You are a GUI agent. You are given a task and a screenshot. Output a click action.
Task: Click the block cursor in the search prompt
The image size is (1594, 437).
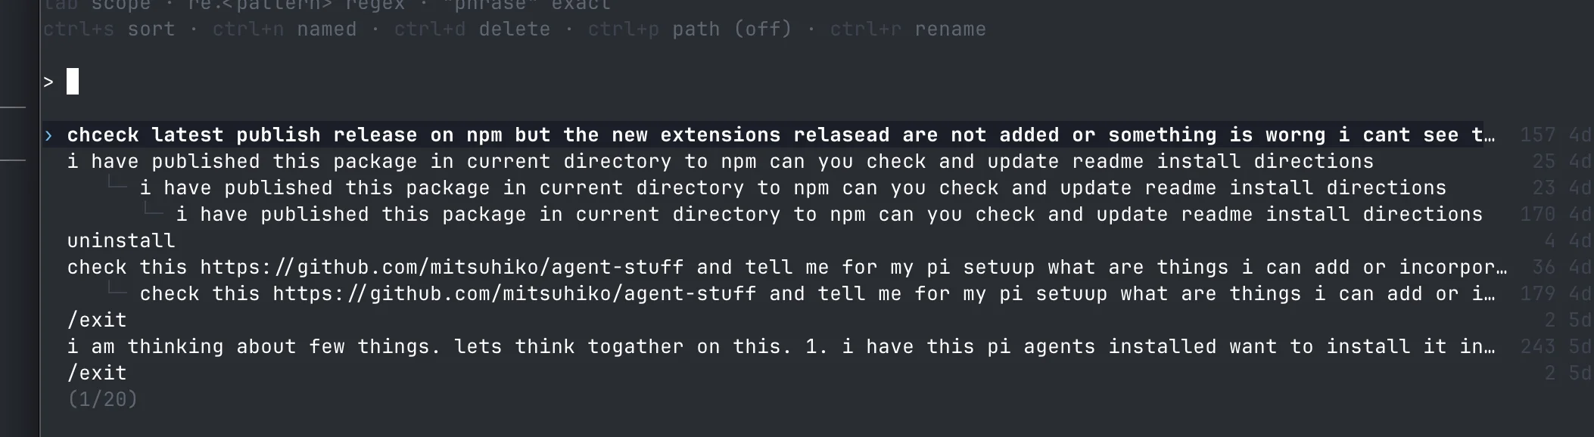point(74,81)
